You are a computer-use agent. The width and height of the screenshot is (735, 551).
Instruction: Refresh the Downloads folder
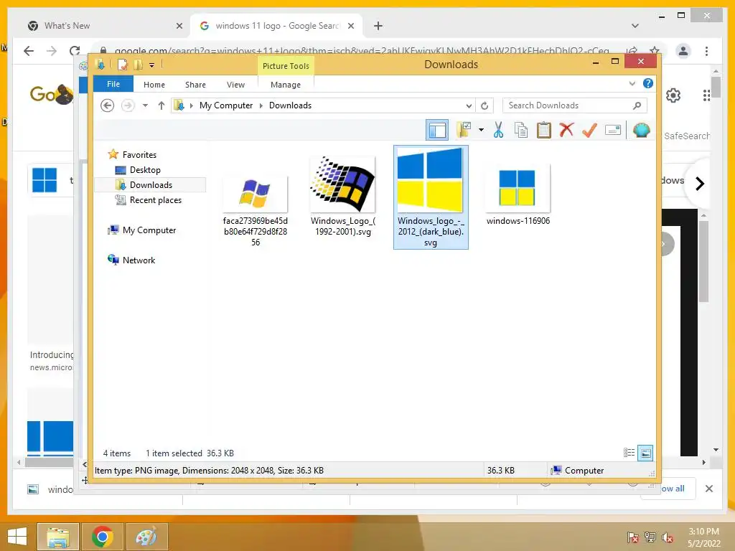[484, 105]
